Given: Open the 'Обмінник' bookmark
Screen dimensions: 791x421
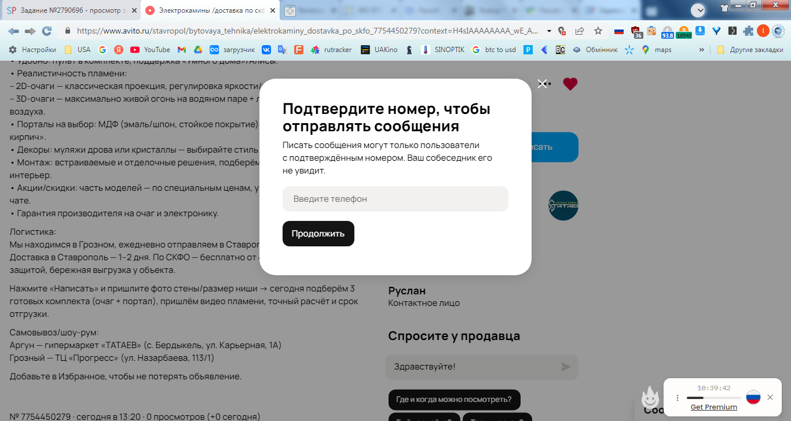Looking at the screenshot, I should (595, 50).
